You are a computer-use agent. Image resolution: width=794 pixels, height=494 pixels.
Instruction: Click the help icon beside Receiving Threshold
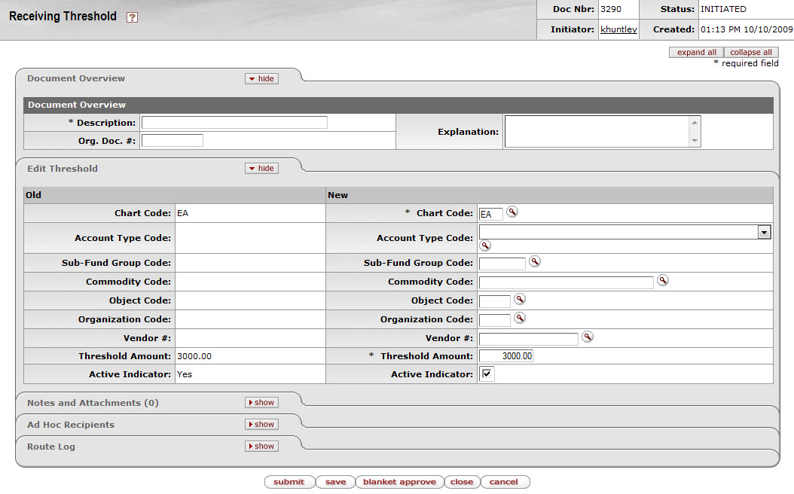tap(132, 17)
